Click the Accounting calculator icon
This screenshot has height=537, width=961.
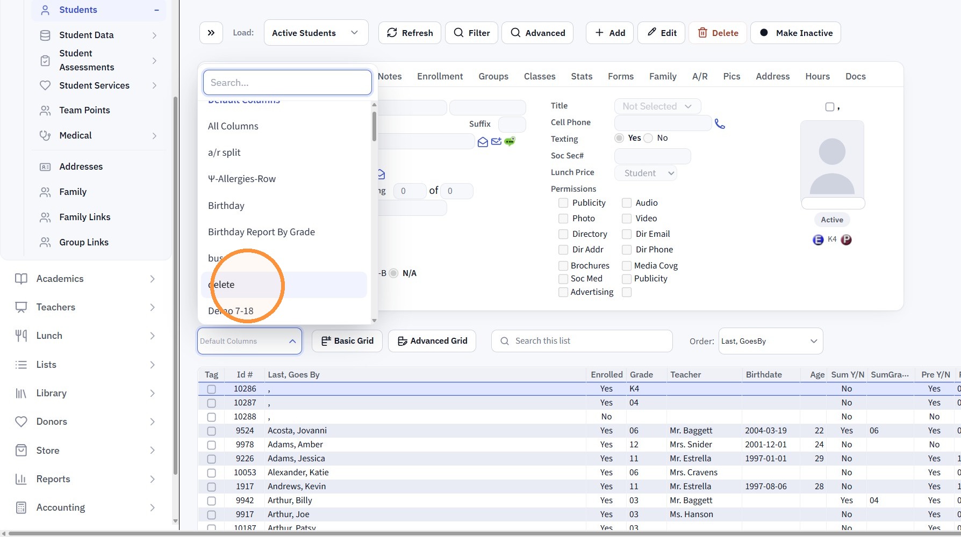[x=21, y=507]
